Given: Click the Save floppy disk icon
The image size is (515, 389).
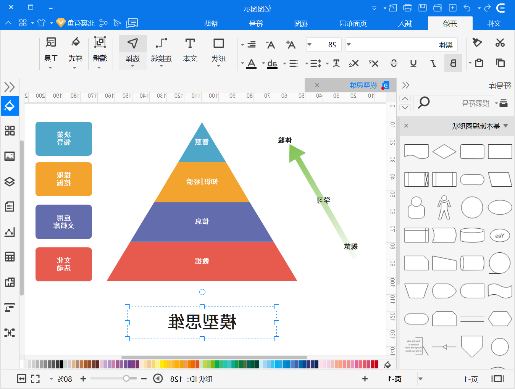Looking at the screenshot, I should 423,8.
